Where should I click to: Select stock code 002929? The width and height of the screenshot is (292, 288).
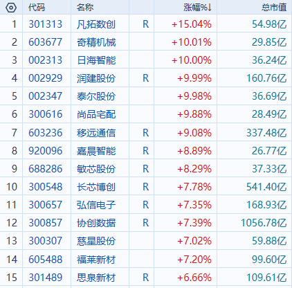[x=46, y=78]
